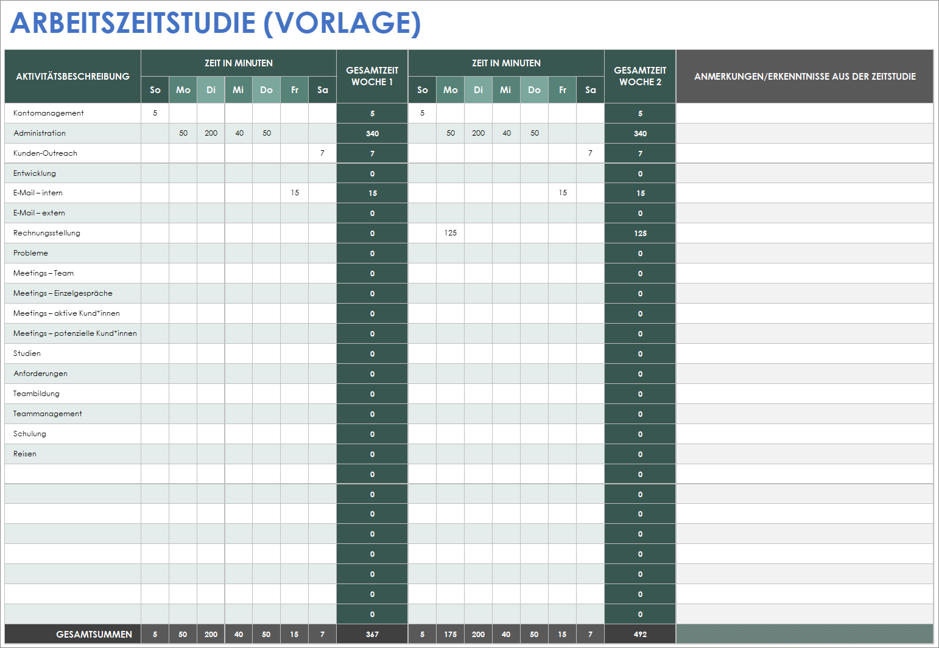Click the week 2 'Di' day header

point(479,90)
